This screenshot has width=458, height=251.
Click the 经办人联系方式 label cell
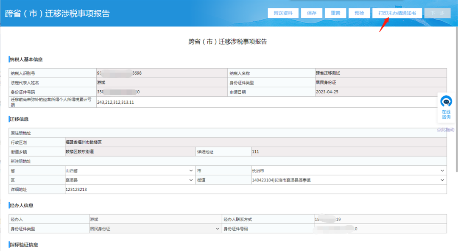click(x=268, y=219)
